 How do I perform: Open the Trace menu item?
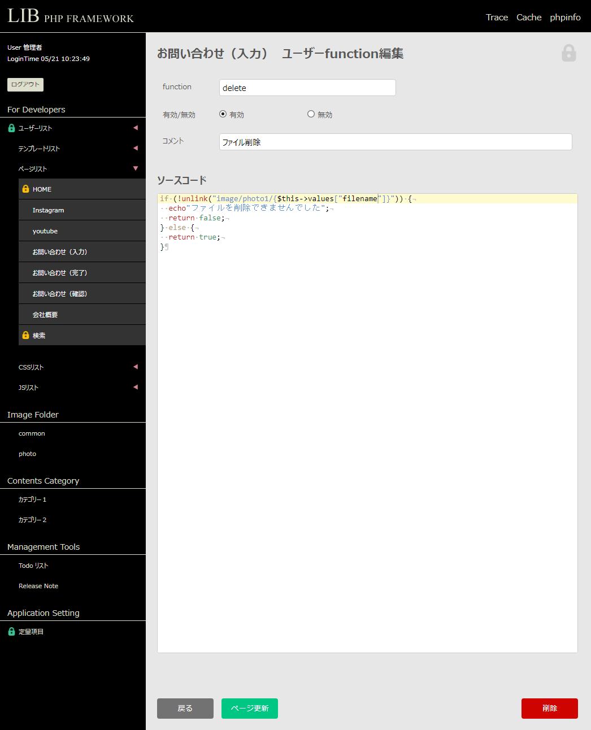click(x=497, y=18)
